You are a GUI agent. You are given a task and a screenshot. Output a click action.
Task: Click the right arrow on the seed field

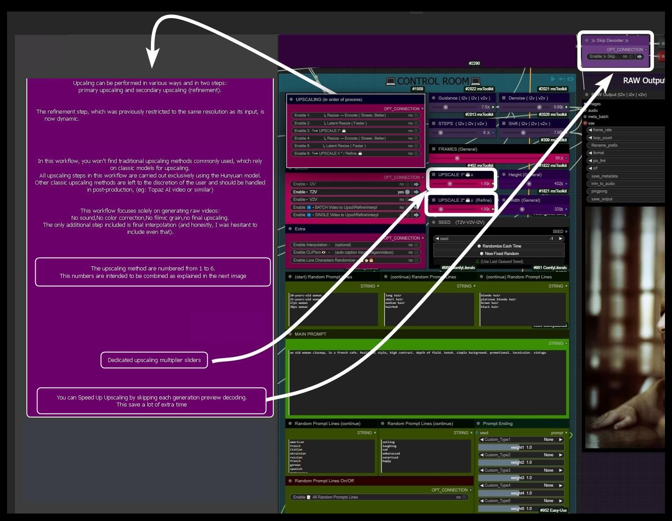[561, 239]
